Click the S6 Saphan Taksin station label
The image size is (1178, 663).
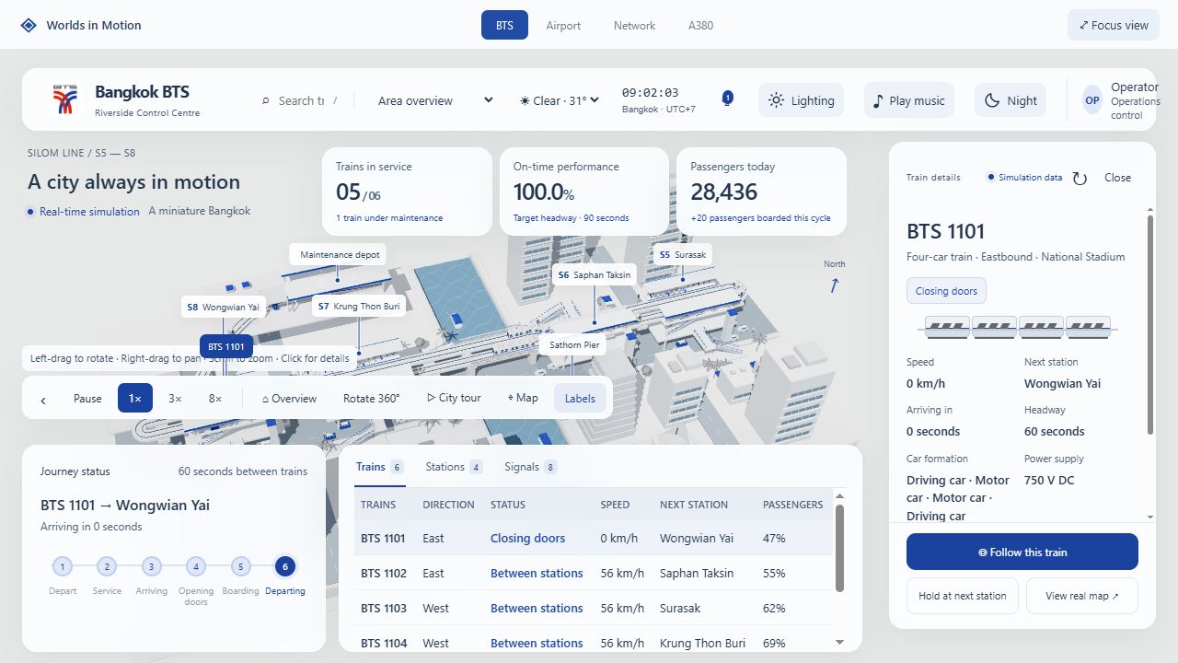(x=595, y=275)
